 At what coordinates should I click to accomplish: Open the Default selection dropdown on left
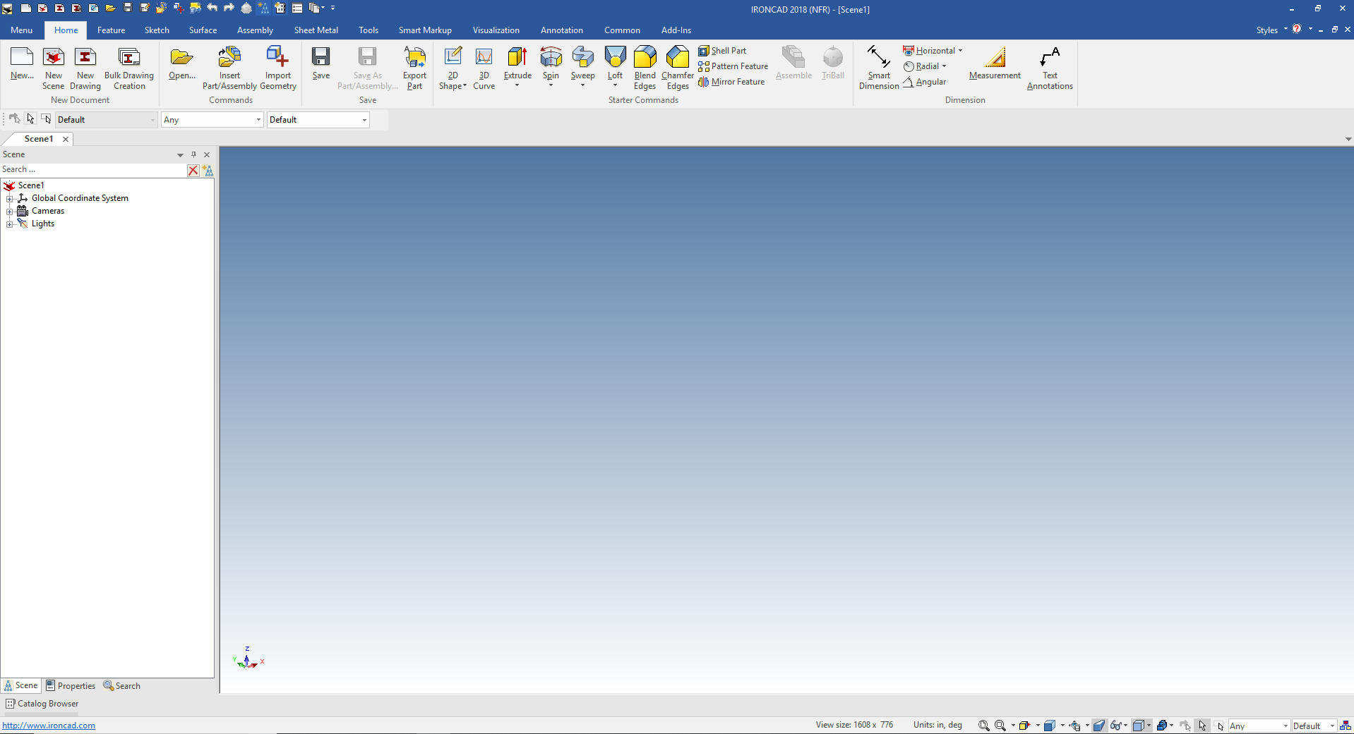tap(107, 120)
